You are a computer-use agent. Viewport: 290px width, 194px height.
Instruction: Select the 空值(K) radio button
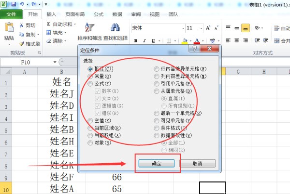[90, 121]
